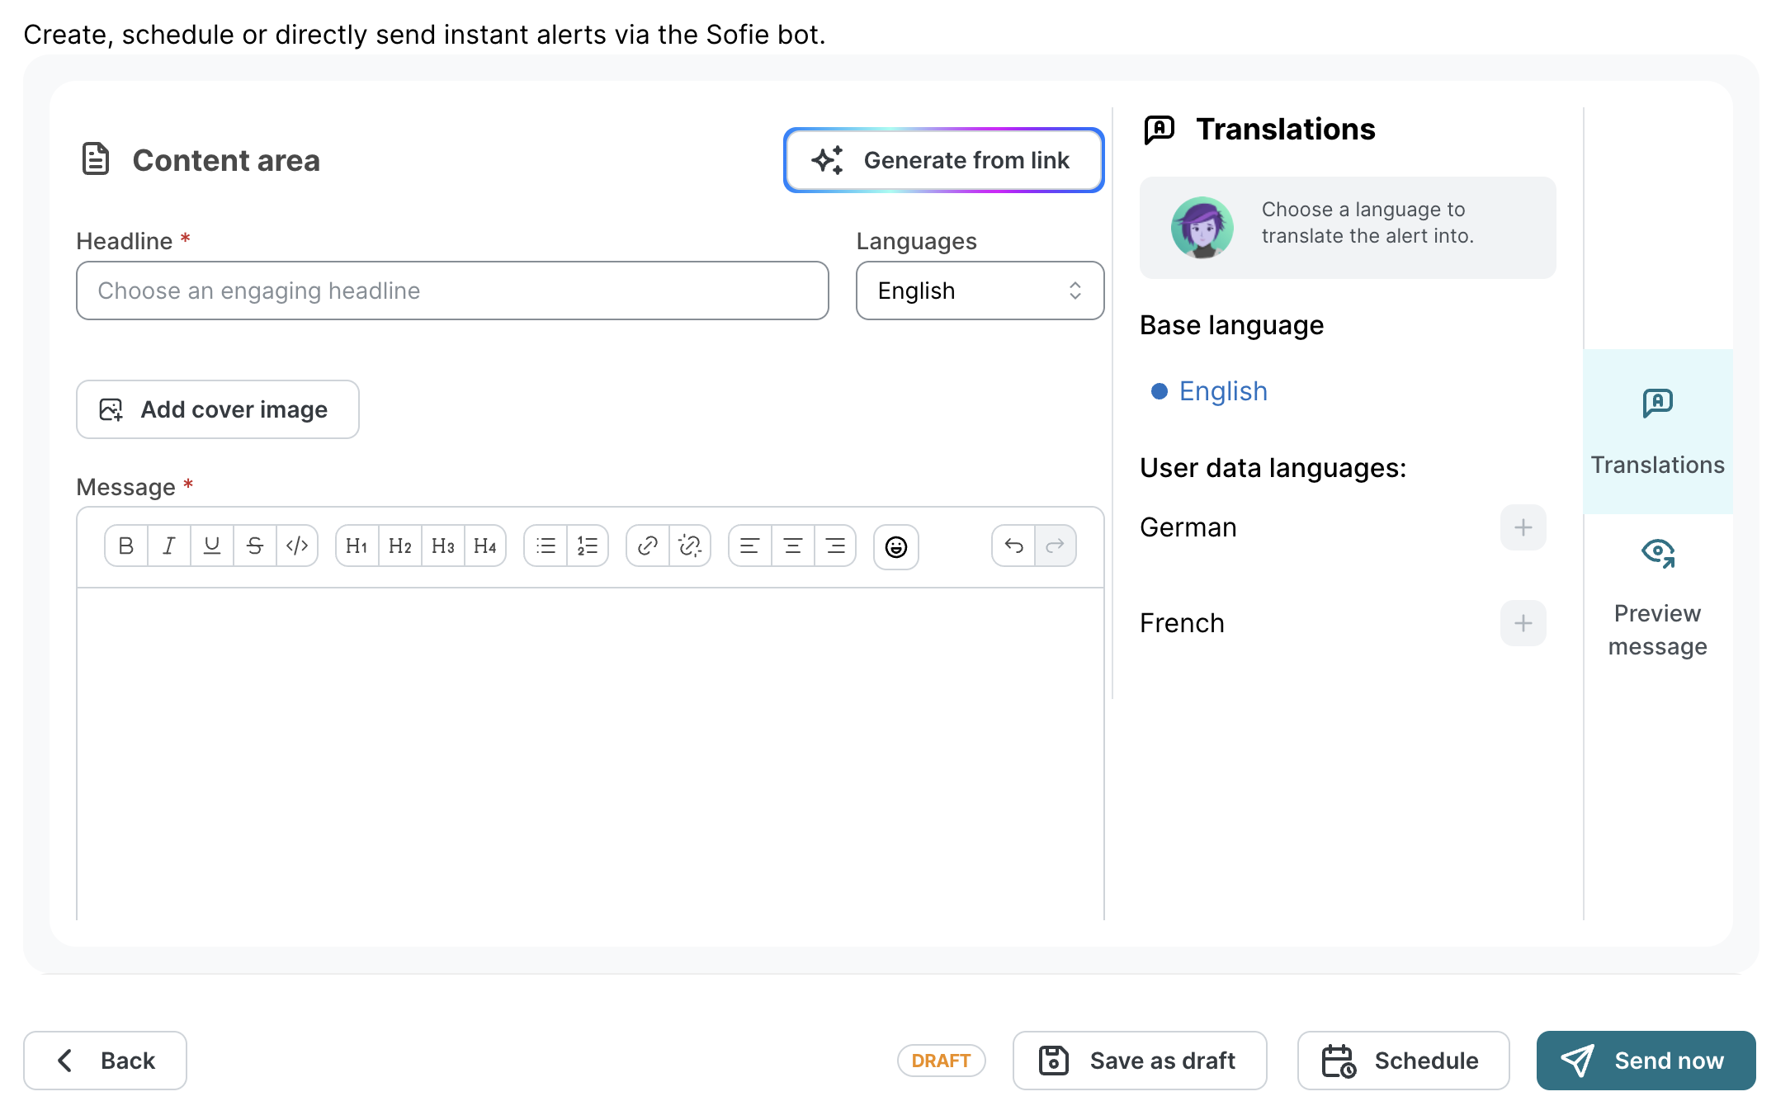Click into the Headline input field
This screenshot has height=1101, width=1776.
[452, 291]
